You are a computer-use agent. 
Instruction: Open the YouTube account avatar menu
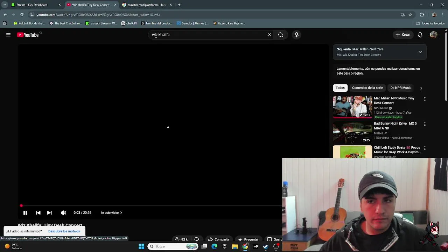click(434, 35)
